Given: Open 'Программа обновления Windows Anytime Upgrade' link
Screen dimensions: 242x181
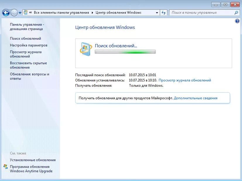Looking at the screenshot, I should [x=31, y=169].
